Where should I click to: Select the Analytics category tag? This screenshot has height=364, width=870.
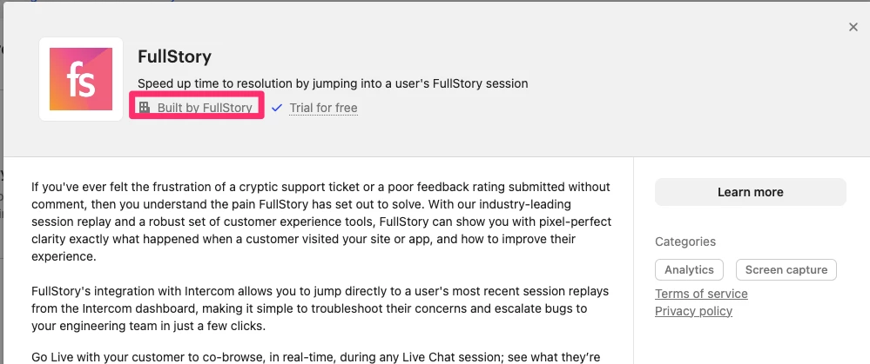point(689,270)
